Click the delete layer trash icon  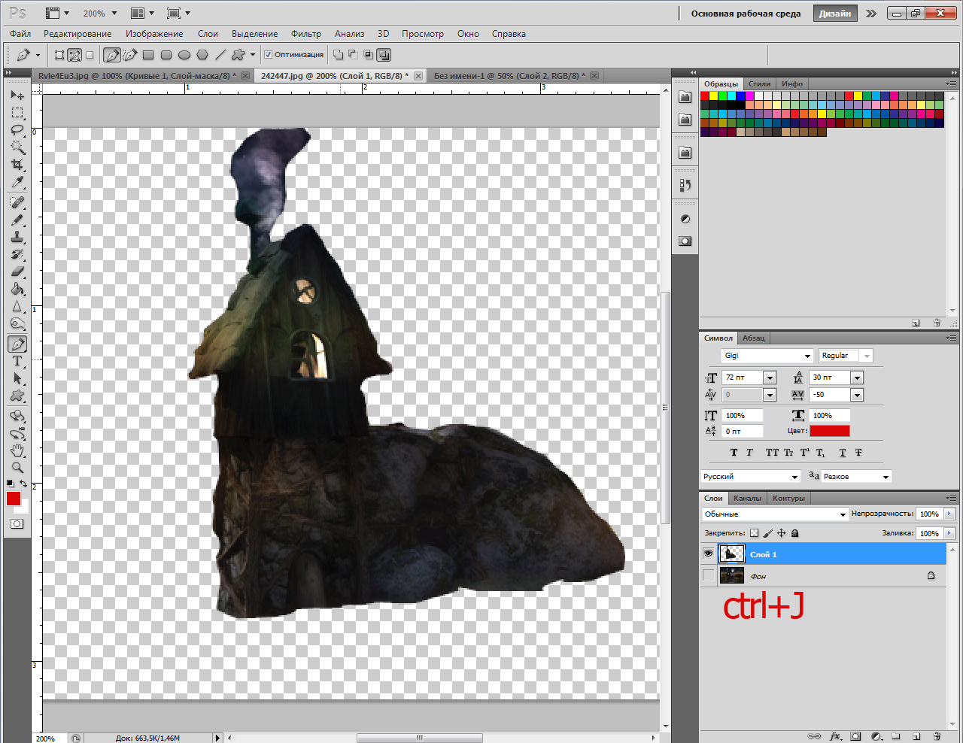coord(937,736)
